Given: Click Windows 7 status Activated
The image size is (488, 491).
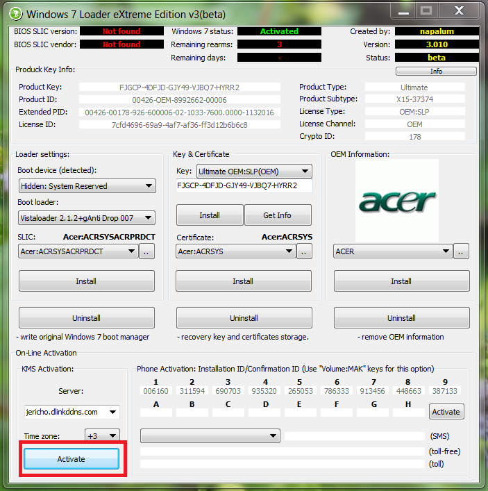Looking at the screenshot, I should (279, 31).
